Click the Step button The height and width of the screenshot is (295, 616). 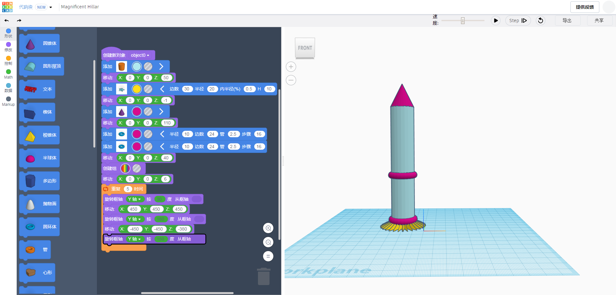click(x=518, y=21)
